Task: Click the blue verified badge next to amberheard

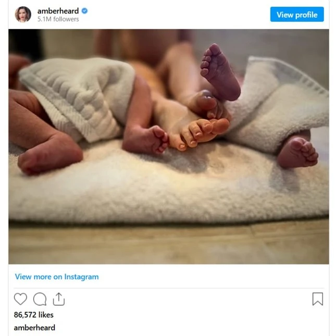Action: (x=84, y=11)
